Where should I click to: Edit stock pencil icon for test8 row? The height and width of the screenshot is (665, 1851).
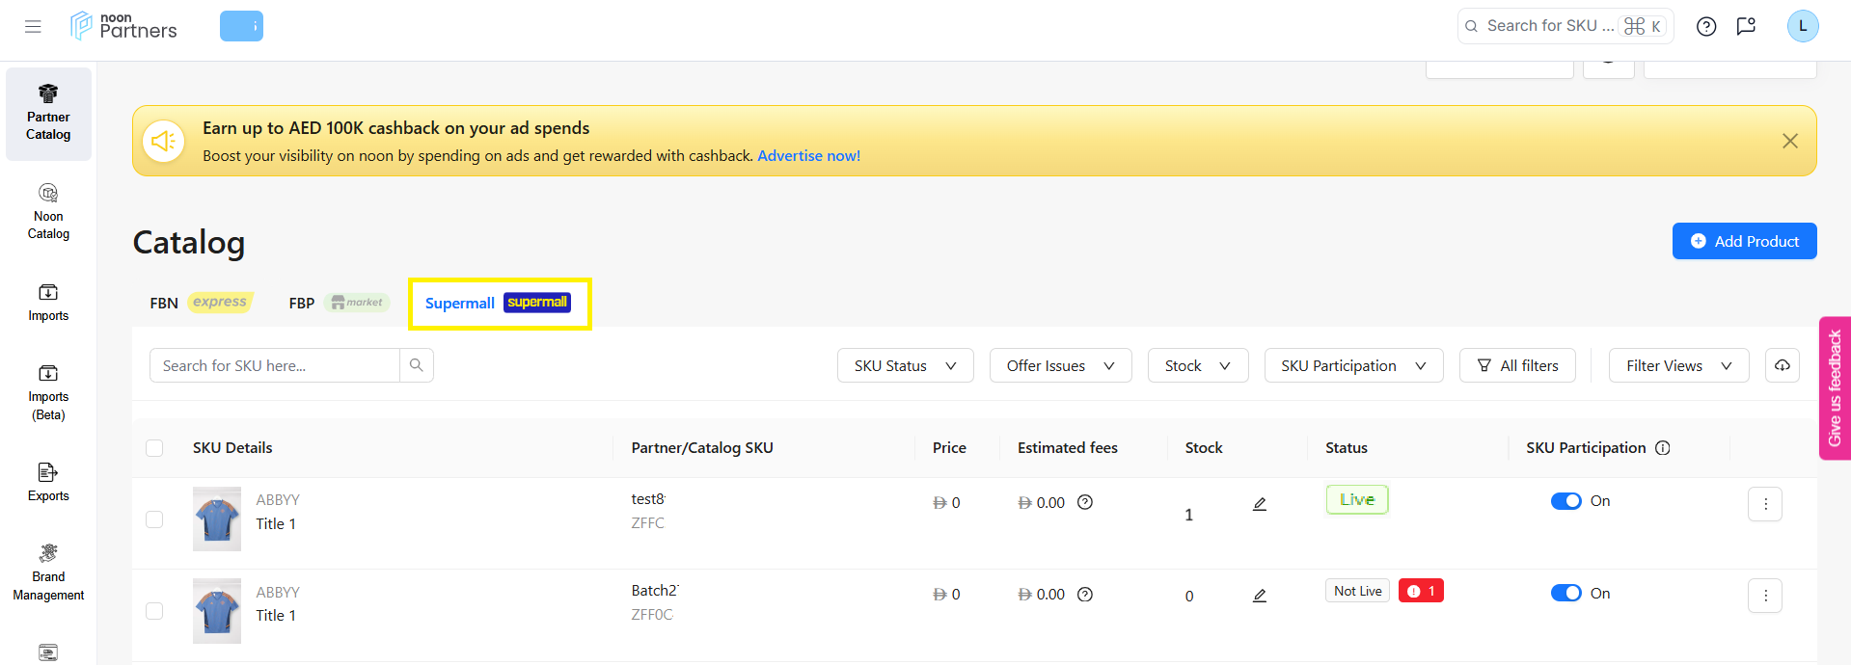tap(1260, 503)
